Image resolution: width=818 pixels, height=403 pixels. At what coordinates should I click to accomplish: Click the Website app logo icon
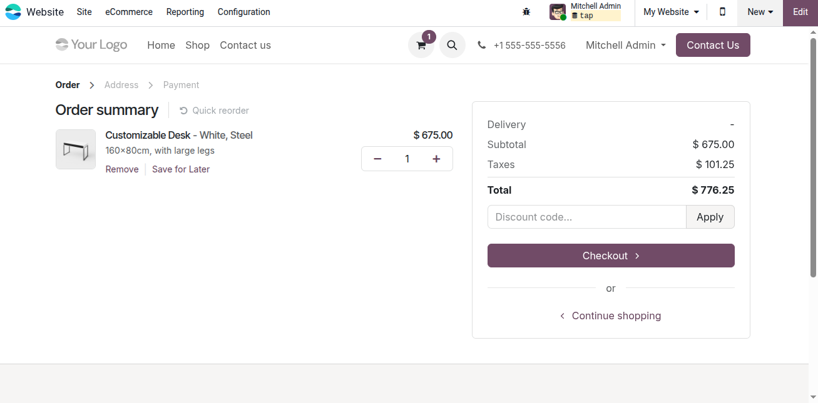[13, 11]
